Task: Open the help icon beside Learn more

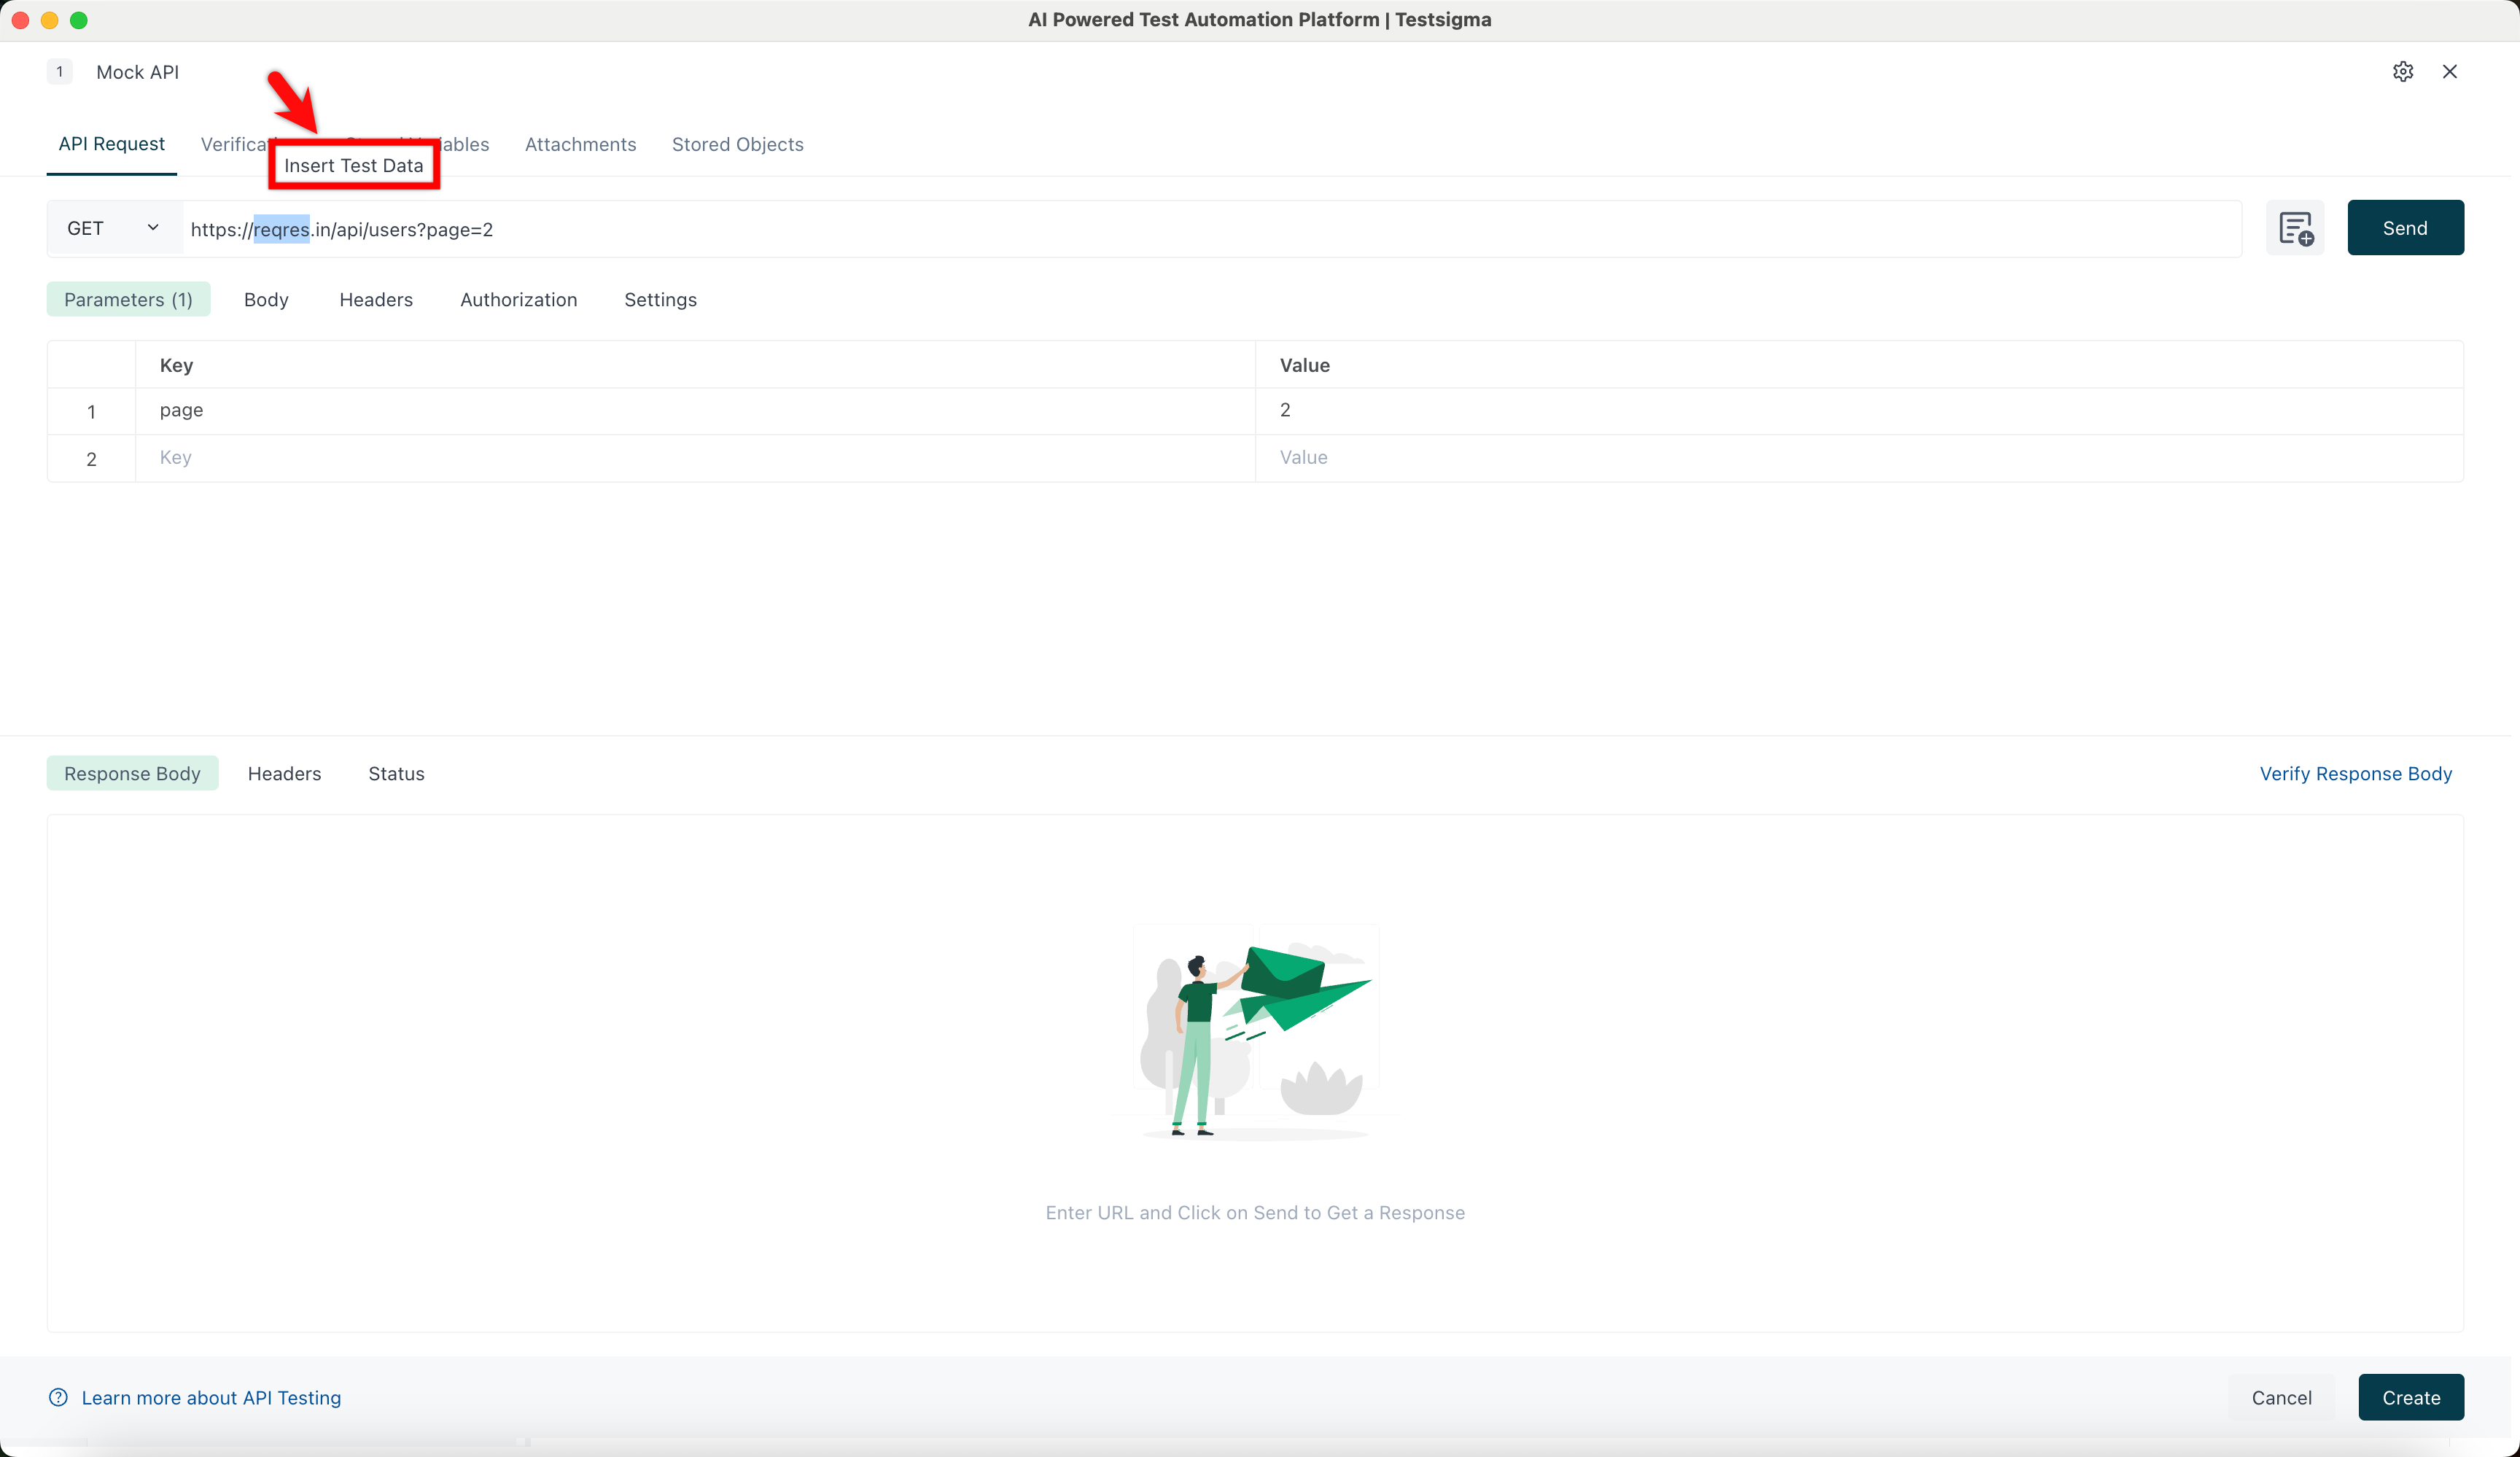Action: point(58,1397)
